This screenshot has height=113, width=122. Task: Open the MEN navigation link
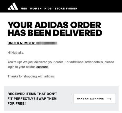tap(24, 9)
